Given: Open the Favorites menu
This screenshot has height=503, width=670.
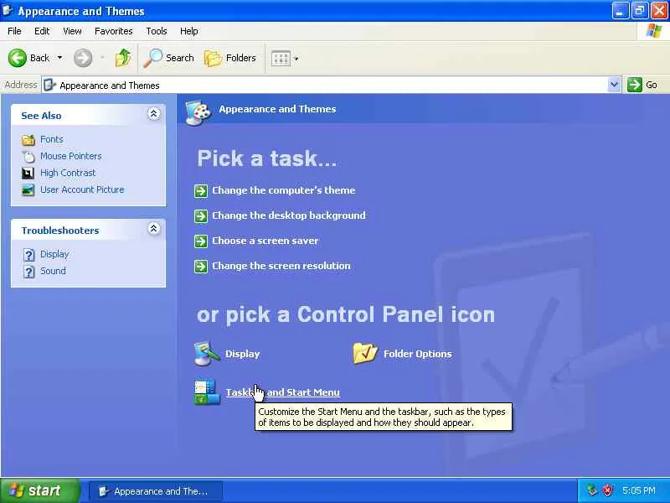Looking at the screenshot, I should 114,31.
